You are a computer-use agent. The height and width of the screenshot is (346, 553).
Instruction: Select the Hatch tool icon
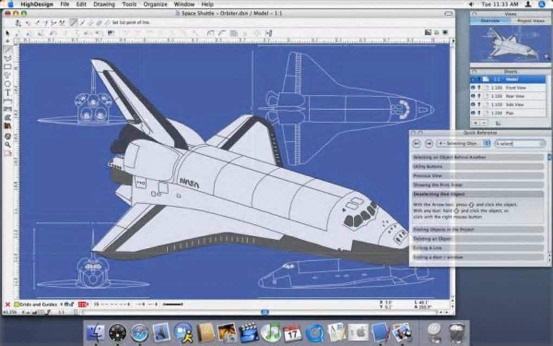pos(8,118)
